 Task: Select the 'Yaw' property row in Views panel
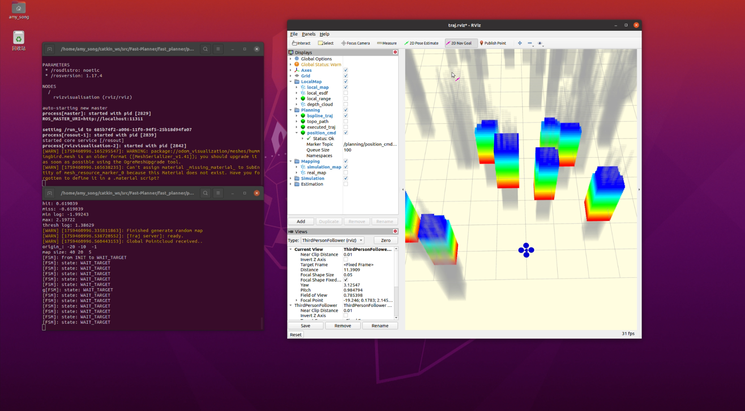[341, 285]
